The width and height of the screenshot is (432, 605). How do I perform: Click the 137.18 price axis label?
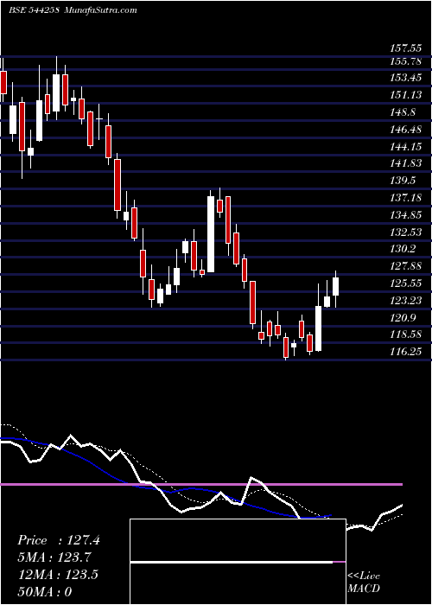(406, 198)
